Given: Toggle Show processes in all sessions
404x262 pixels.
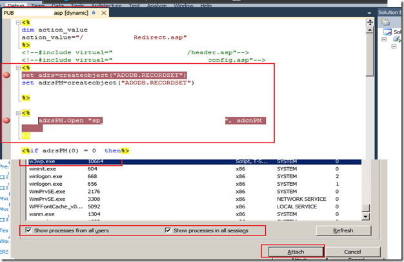Looking at the screenshot, I should point(168,230).
